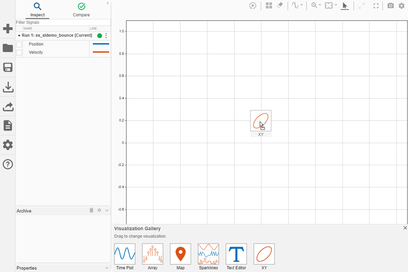Click the Filter Signals input field

coord(63,22)
